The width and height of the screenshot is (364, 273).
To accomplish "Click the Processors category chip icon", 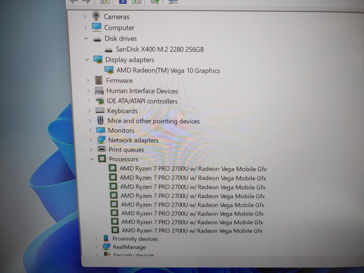I will (x=102, y=158).
